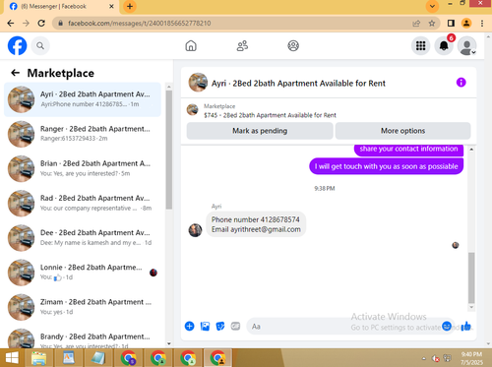Screen dimensions: 492x367
Task: Click the conversation list scrollbar
Action: (x=169, y=150)
